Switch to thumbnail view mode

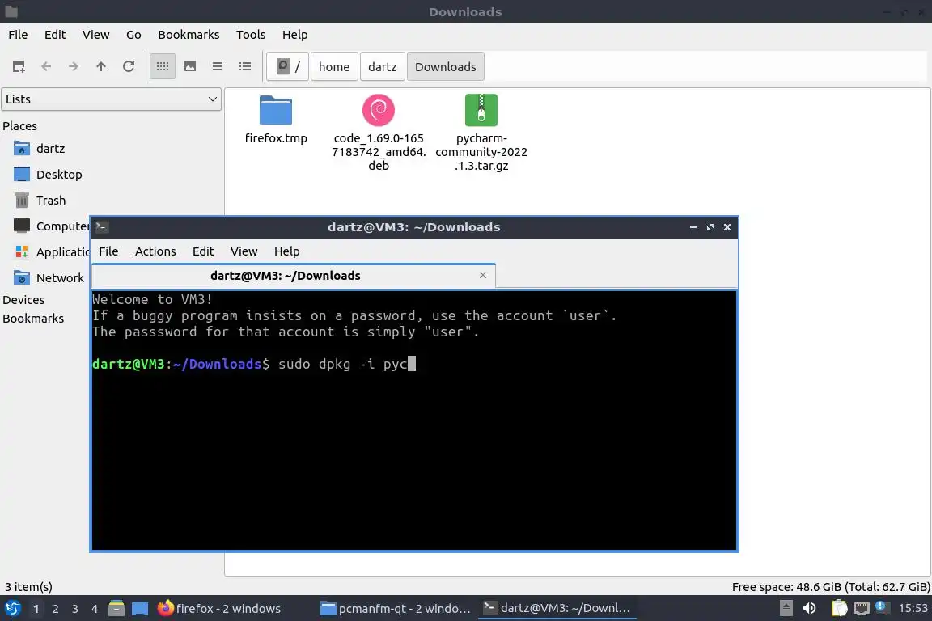click(190, 66)
